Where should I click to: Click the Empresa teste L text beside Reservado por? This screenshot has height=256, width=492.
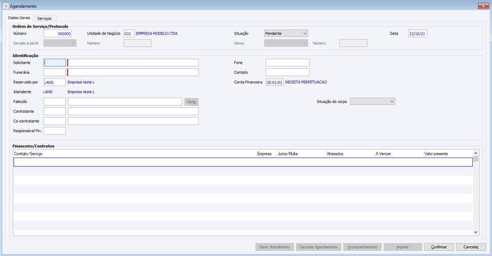[81, 82]
